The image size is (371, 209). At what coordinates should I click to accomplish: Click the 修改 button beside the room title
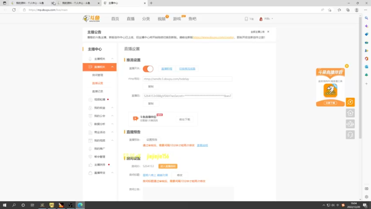pos(179,176)
